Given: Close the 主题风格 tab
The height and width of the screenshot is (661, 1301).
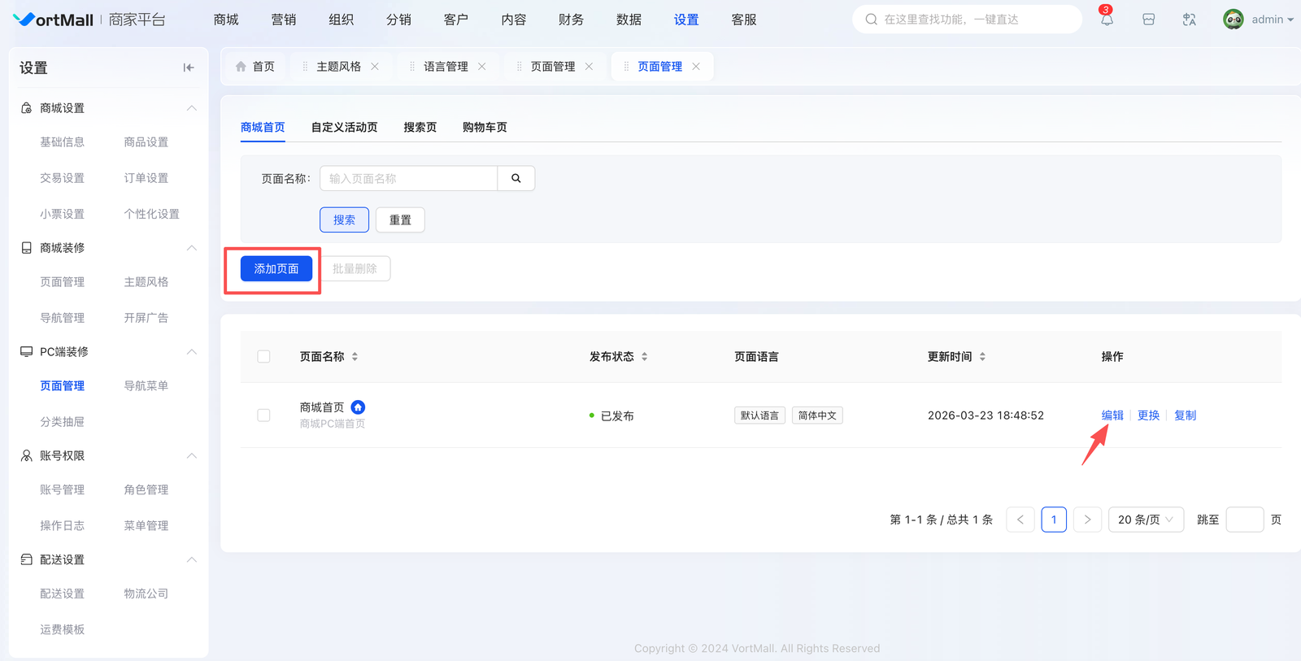Looking at the screenshot, I should coord(375,67).
